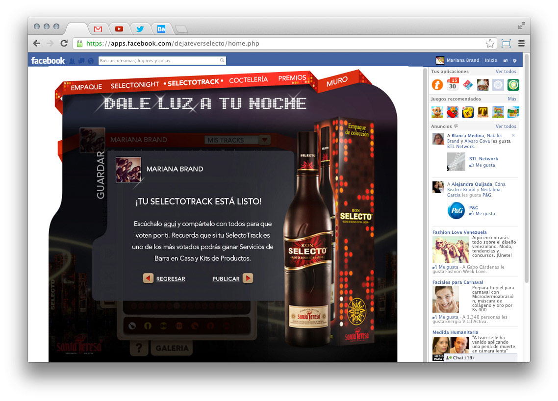Click the red arrow beside PUBLICAR
The image size is (558, 401).
click(x=248, y=278)
